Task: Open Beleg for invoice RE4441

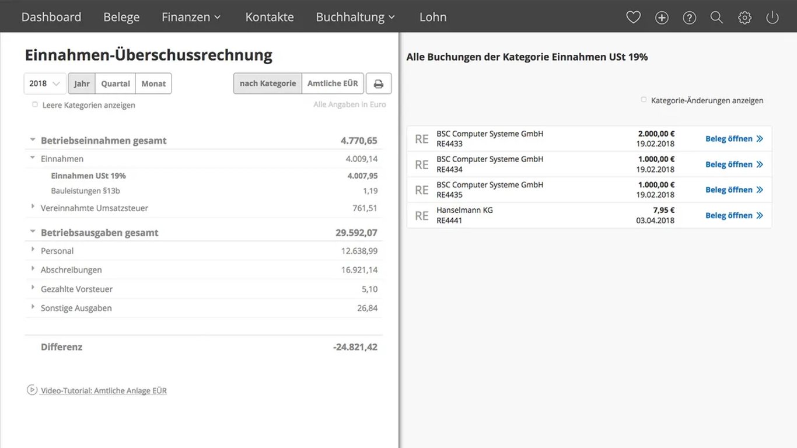Action: pyautogui.click(x=734, y=215)
